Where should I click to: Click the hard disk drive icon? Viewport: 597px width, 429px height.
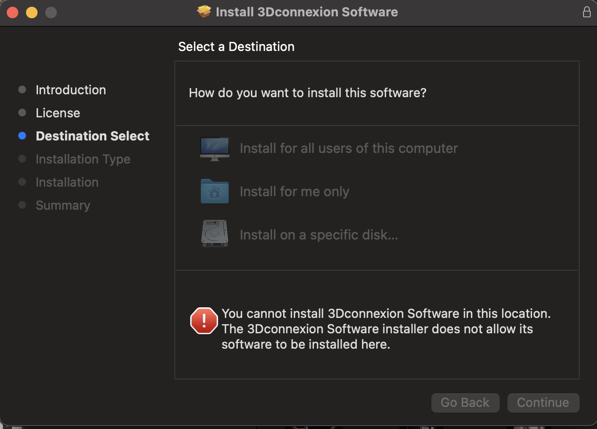(214, 234)
